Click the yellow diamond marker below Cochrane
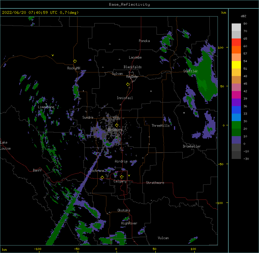 102,177
